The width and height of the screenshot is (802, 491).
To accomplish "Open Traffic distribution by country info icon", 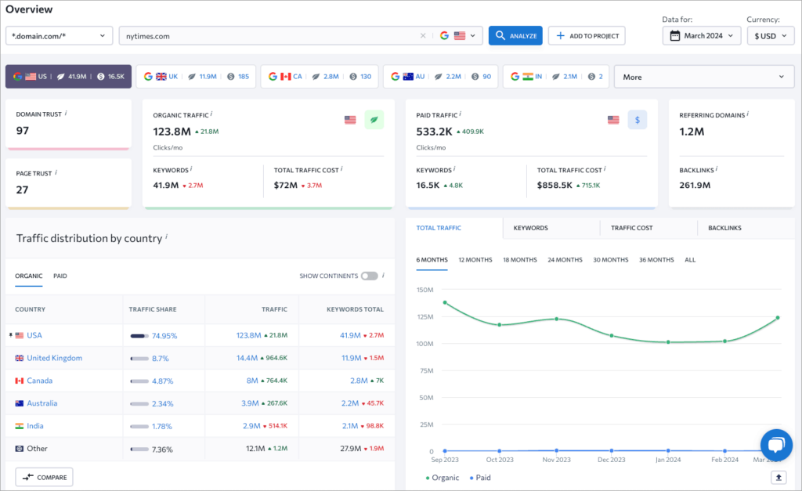I will click(x=166, y=236).
